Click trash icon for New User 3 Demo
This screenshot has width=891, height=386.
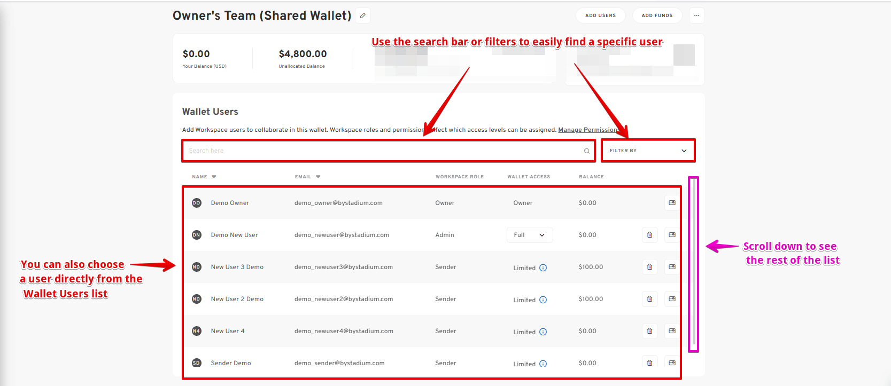(x=649, y=267)
